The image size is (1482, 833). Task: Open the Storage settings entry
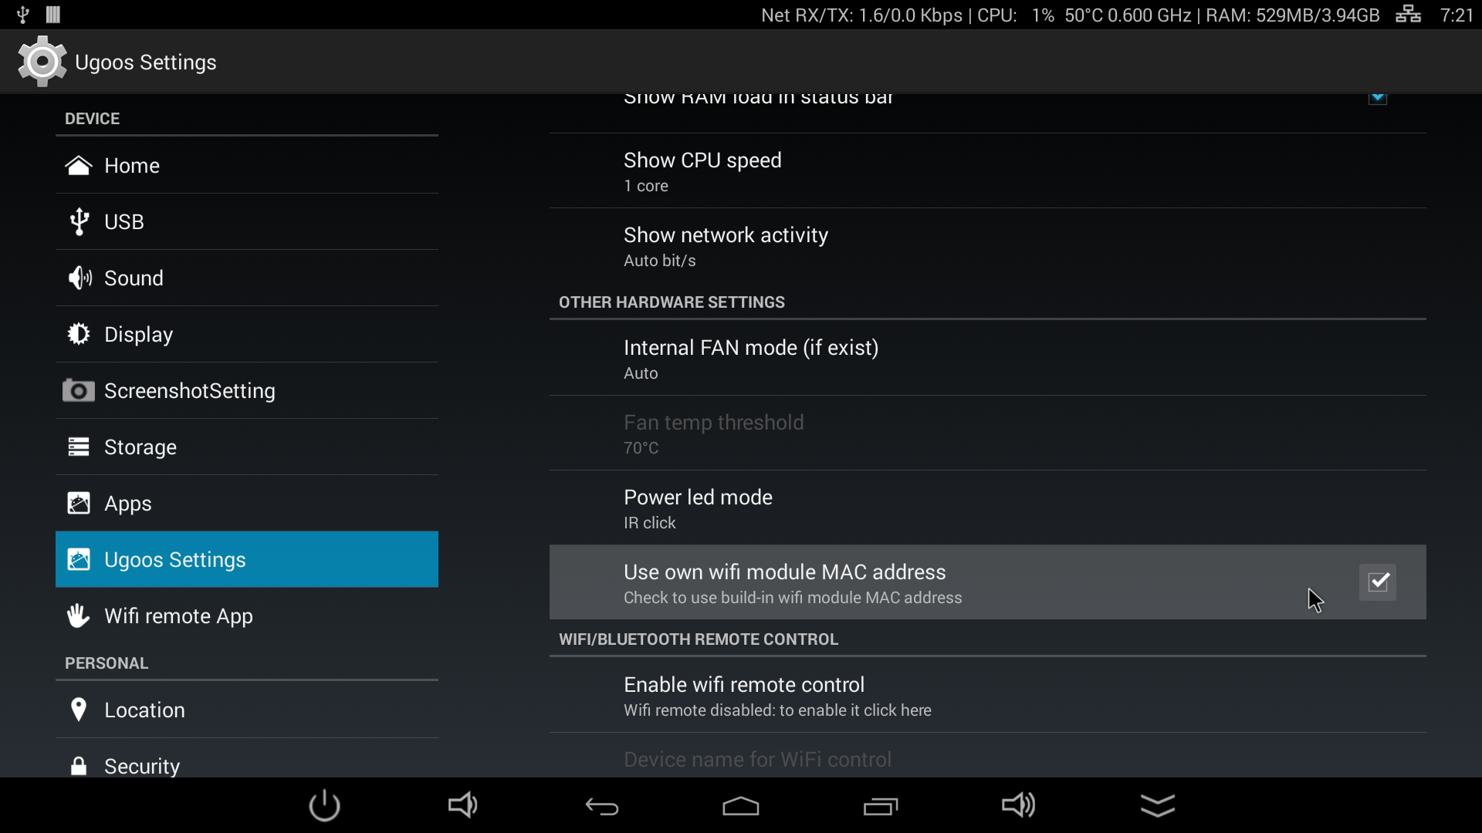coord(247,447)
